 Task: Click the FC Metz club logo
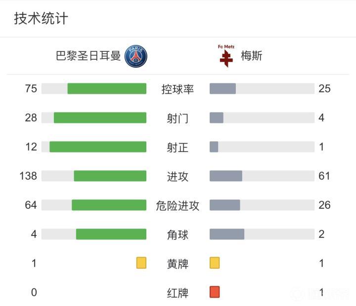226,56
